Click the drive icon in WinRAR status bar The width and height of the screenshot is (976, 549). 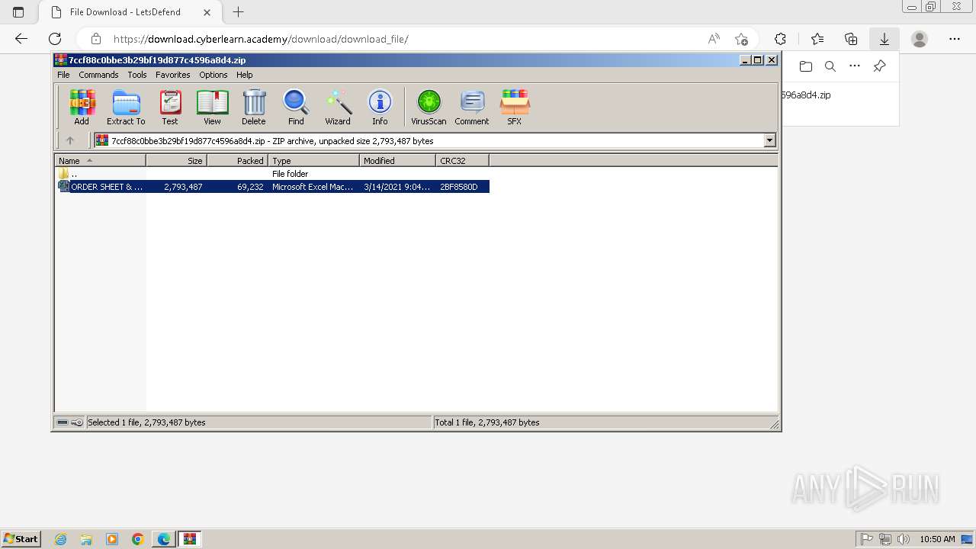[63, 422]
